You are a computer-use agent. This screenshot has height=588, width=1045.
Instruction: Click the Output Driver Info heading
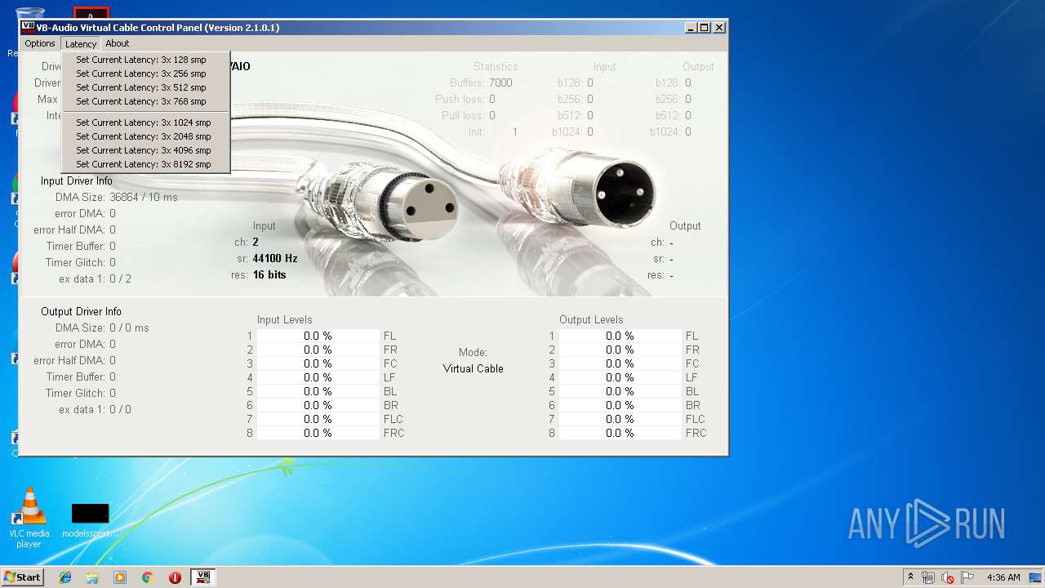(81, 311)
